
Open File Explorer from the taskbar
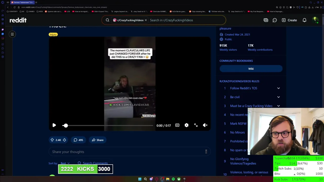coord(168,179)
